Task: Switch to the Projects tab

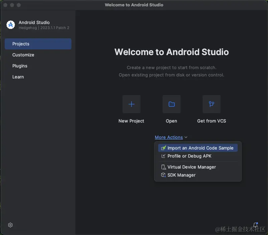Action: click(x=38, y=44)
